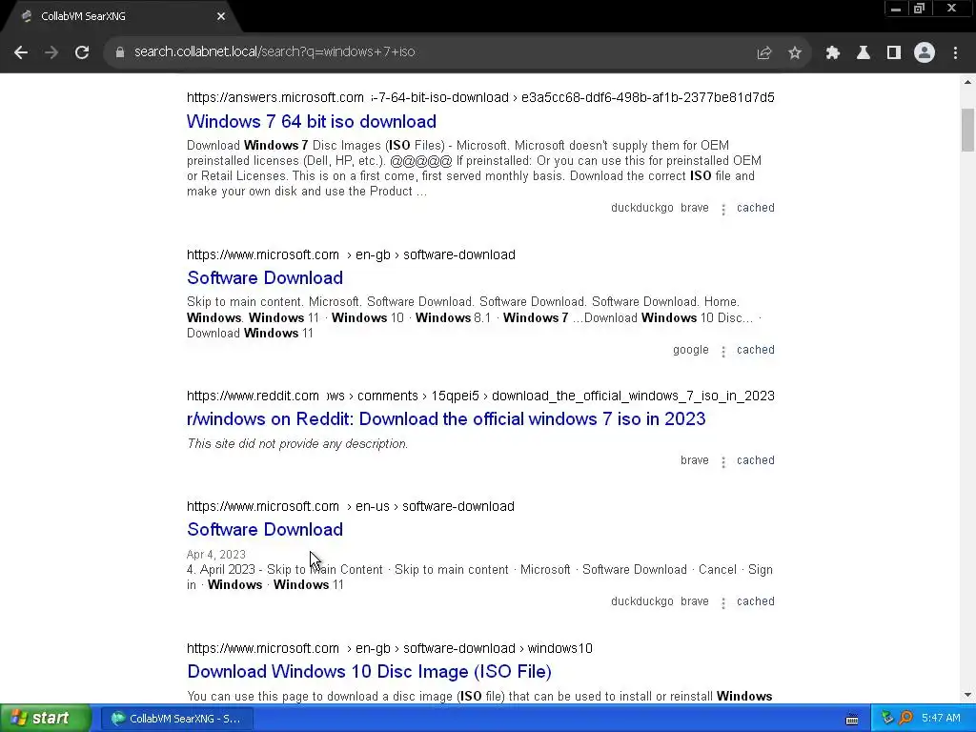The image size is (976, 732).
Task: Click 'This site did not provide any description.'
Action: [x=297, y=444]
